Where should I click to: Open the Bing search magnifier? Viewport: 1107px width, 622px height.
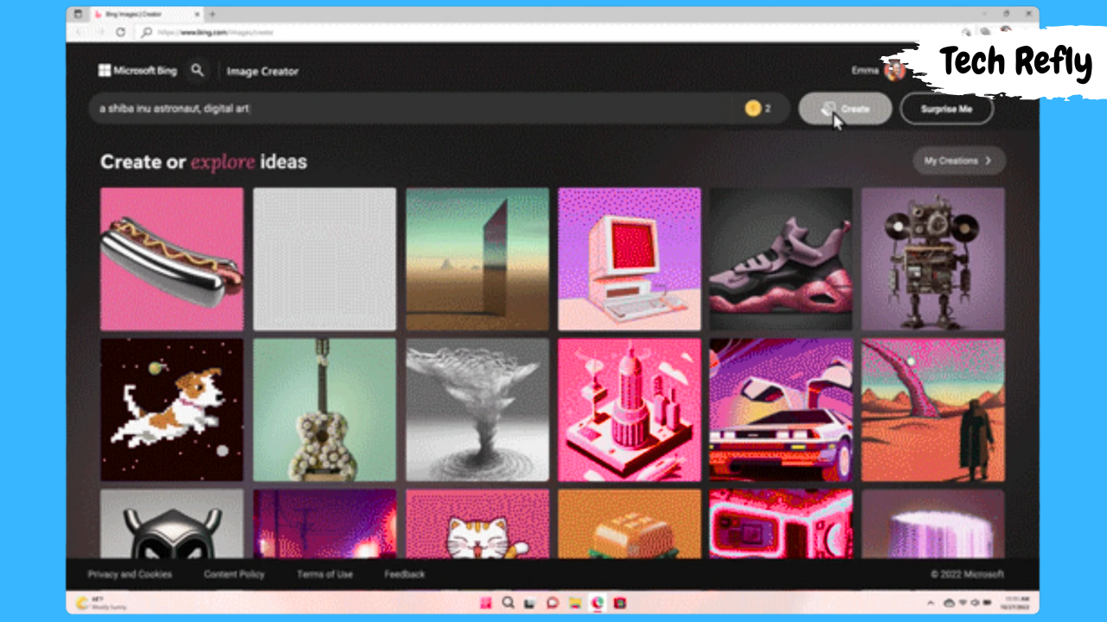pyautogui.click(x=198, y=70)
